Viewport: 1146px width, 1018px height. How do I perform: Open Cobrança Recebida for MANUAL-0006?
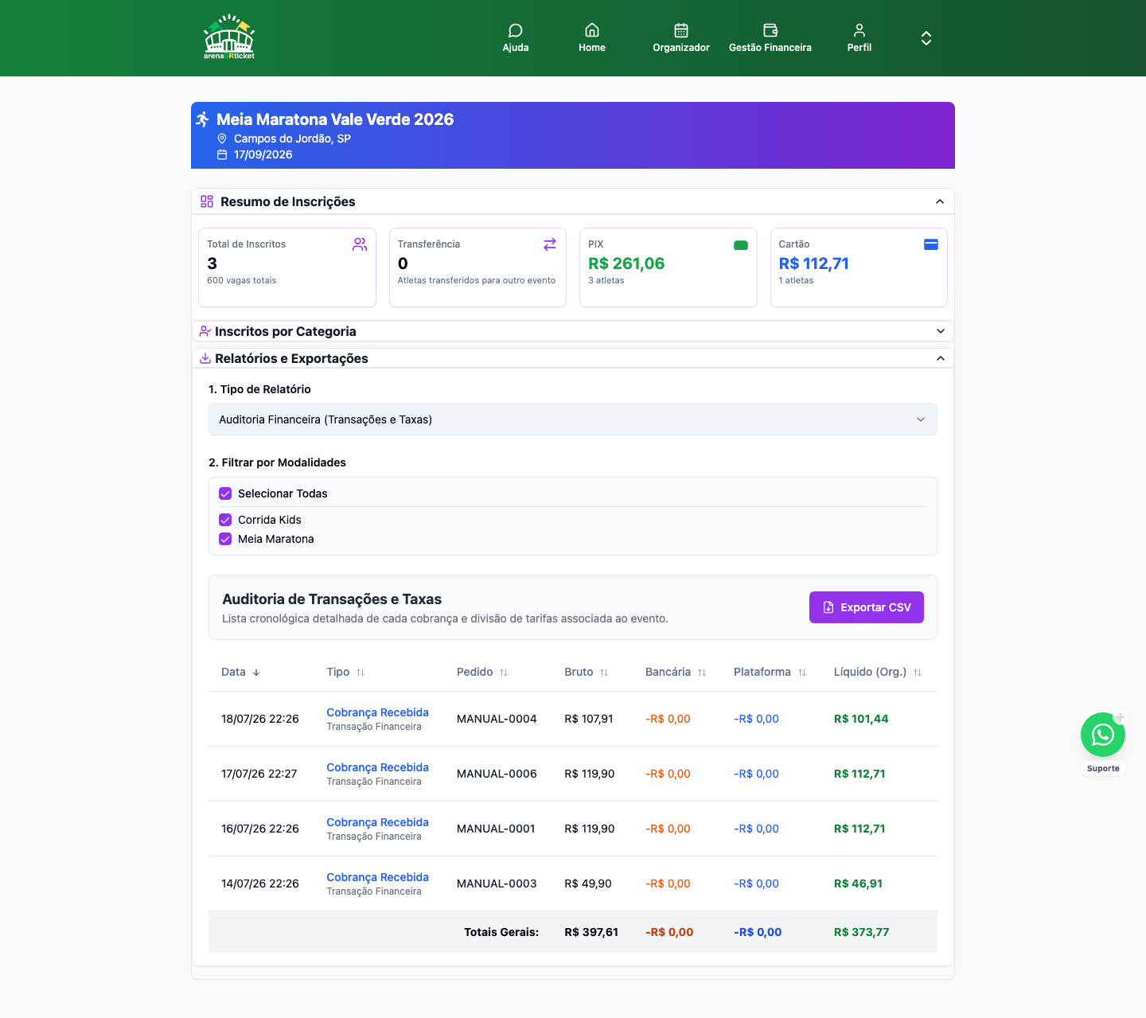click(x=377, y=767)
